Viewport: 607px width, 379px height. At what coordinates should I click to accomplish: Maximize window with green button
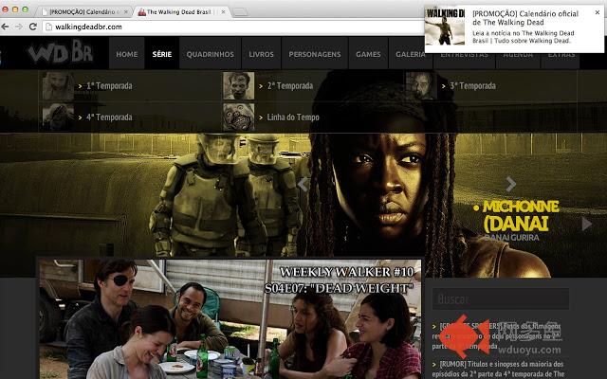coord(26,9)
